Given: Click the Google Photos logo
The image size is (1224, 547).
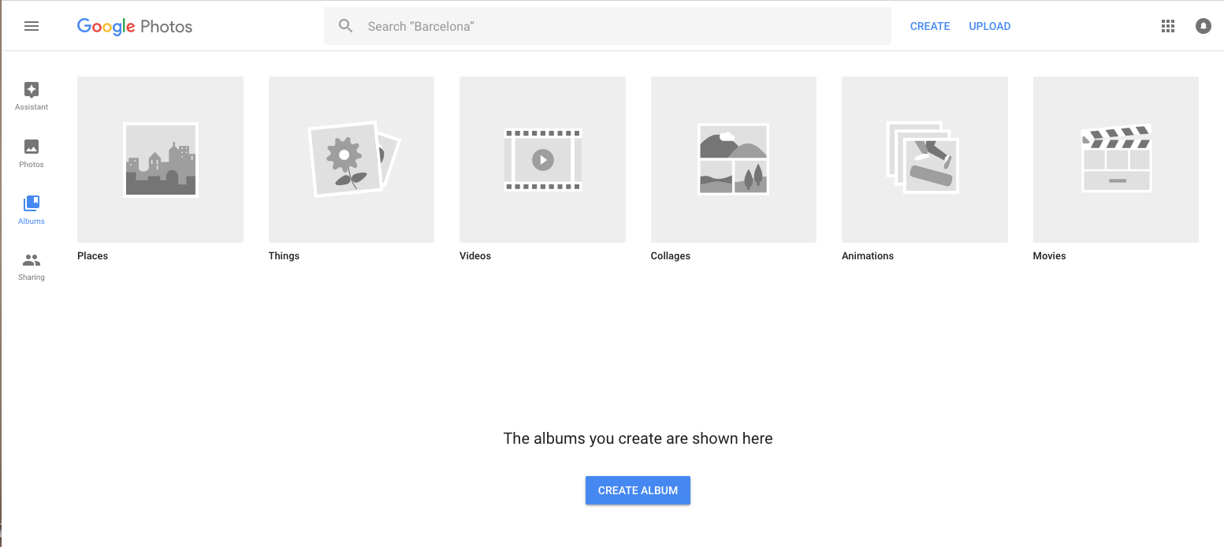Looking at the screenshot, I should pos(135,26).
